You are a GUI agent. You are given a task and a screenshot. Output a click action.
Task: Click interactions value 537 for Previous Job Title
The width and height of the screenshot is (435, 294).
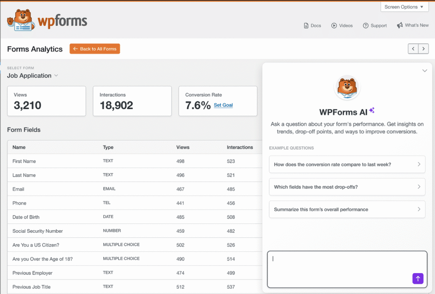[x=231, y=287]
